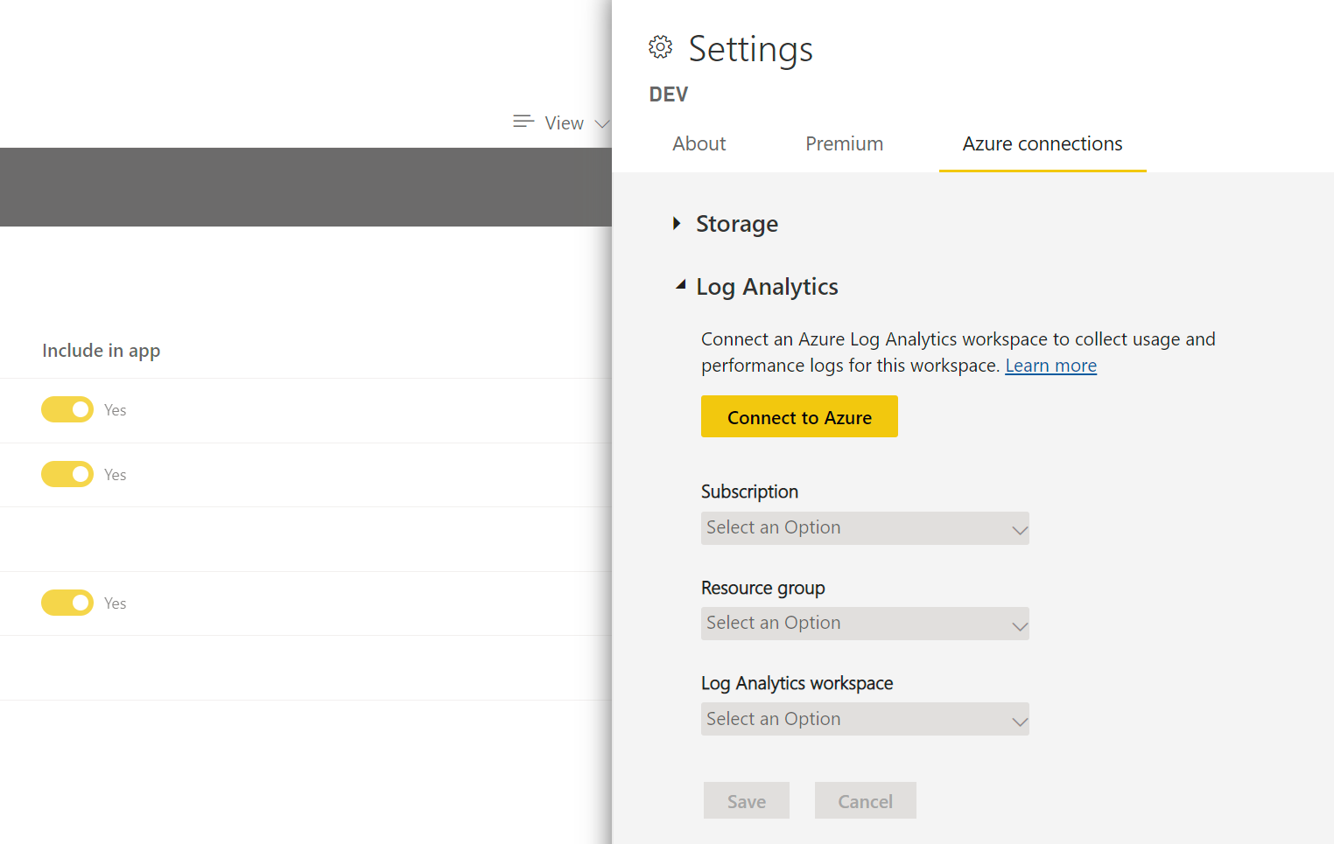Click the View lines icon
Image resolution: width=1334 pixels, height=844 pixels.
[523, 122]
